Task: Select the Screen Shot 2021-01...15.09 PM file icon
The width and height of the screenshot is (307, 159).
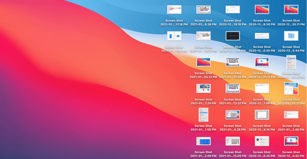Action: pyautogui.click(x=232, y=141)
